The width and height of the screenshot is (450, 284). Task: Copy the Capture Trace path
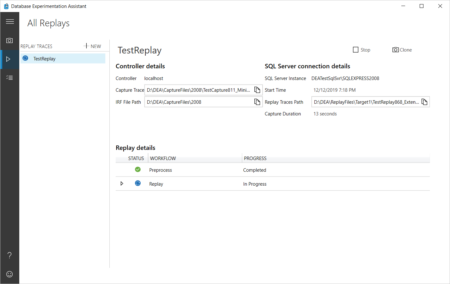pos(257,90)
